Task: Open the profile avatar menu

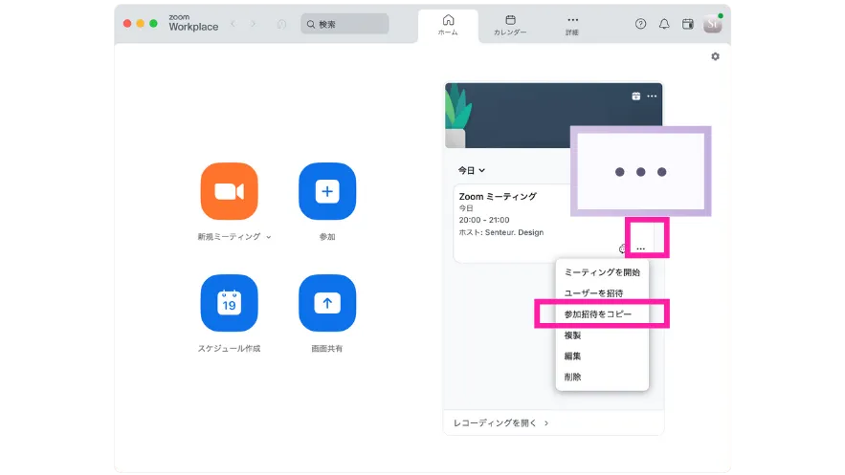Action: pos(712,24)
